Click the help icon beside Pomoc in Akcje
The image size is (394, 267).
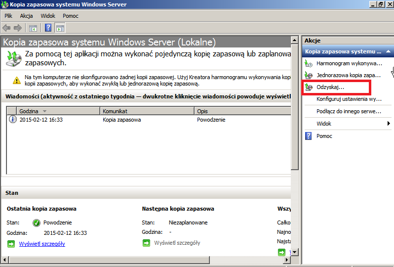(x=308, y=136)
